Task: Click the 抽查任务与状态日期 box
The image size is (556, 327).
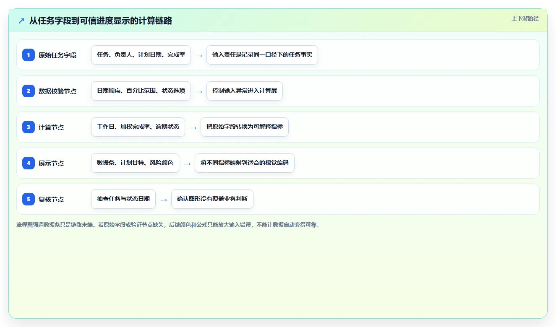Action: pos(123,199)
